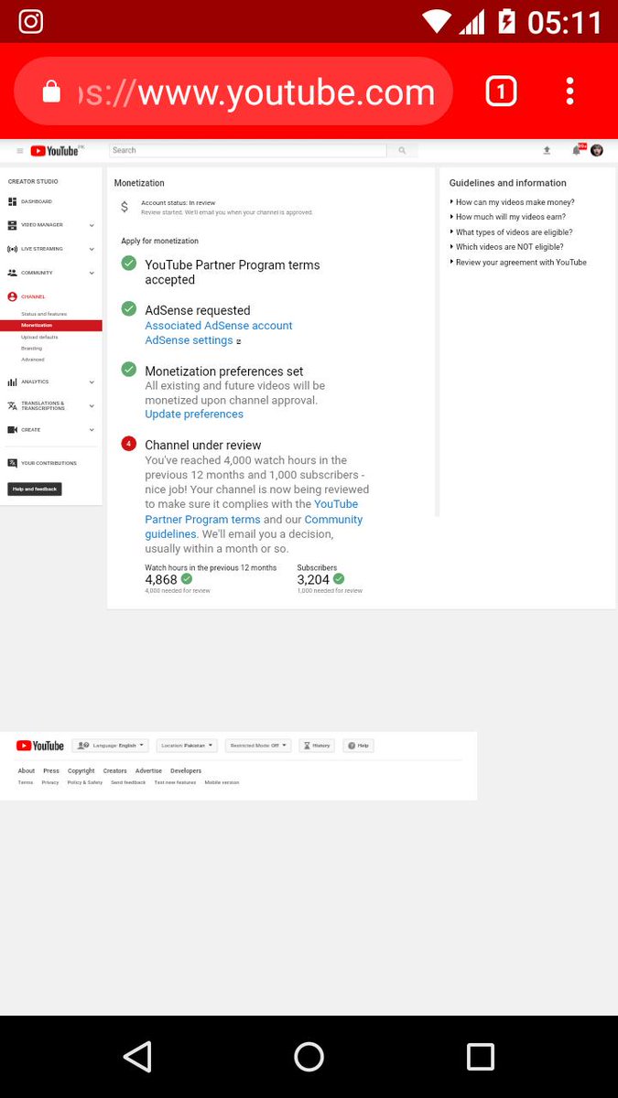Open Status and features submenu item
618x1098 pixels.
click(x=44, y=314)
